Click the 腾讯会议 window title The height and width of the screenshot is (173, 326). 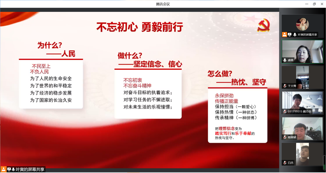point(163,4)
